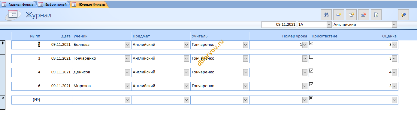Image resolution: width=417 pixels, height=115 pixels.
Task: Click the add new record icon
Action: tap(339, 14)
